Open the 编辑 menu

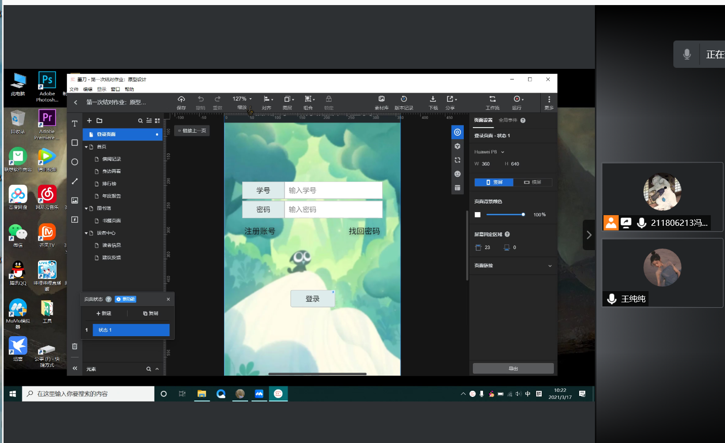click(88, 90)
